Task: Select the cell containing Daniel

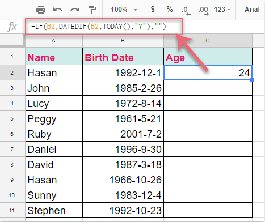Action: tap(54, 149)
